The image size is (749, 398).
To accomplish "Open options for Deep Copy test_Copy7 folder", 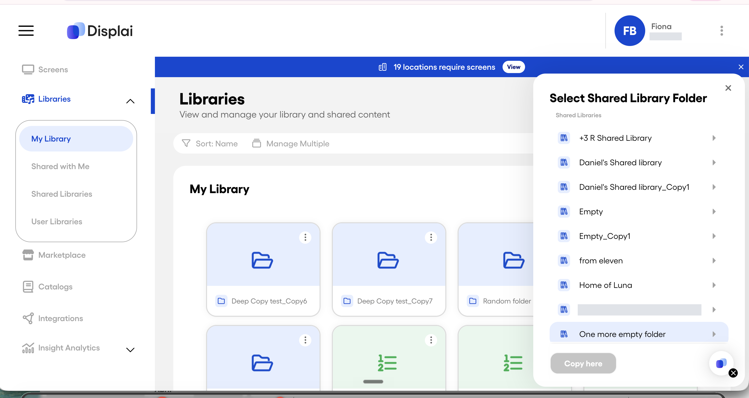I will [x=431, y=237].
